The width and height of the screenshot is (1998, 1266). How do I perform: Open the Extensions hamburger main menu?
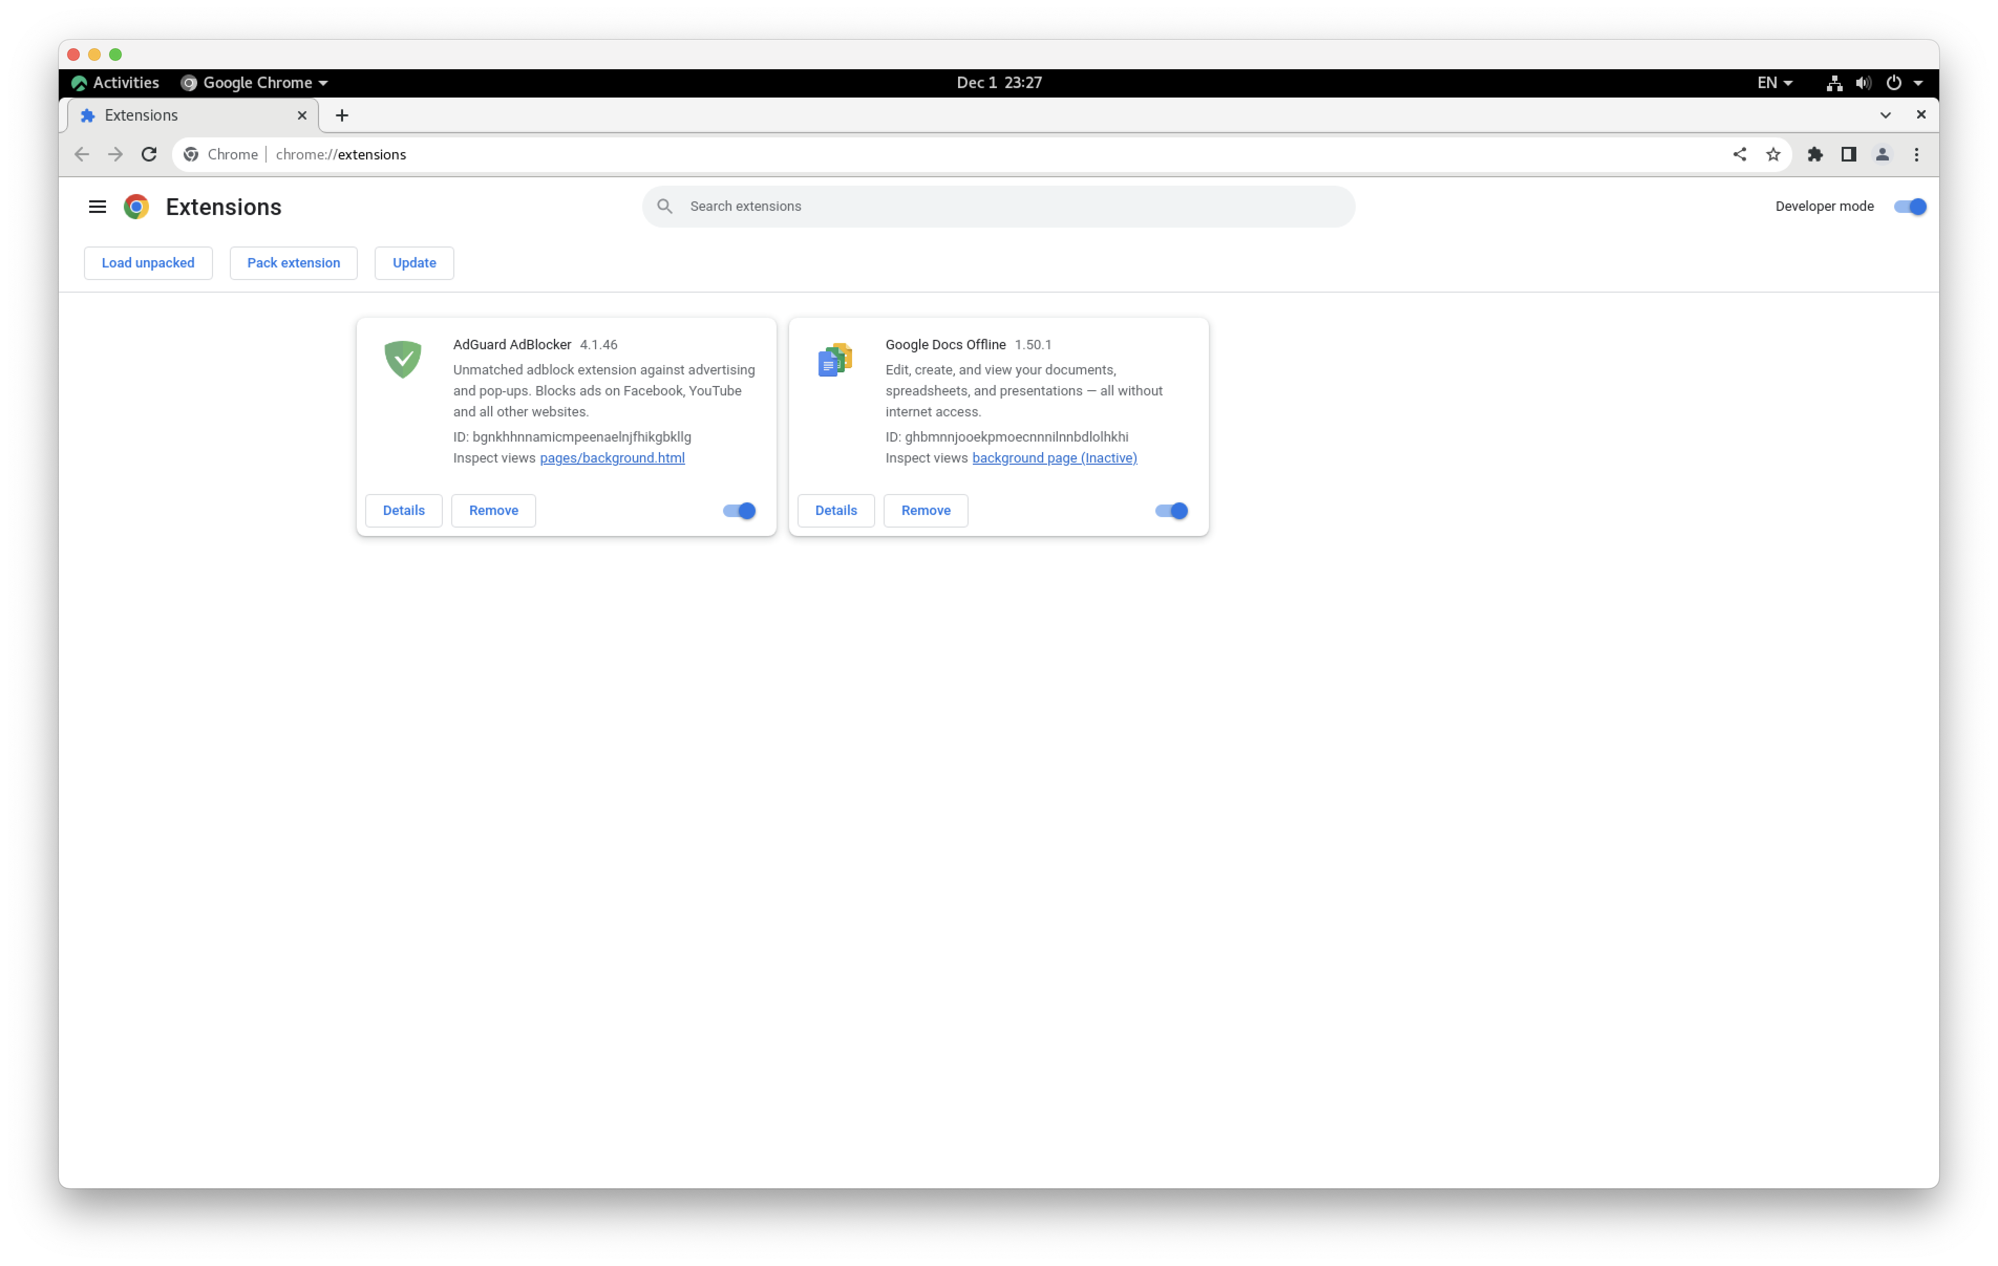pyautogui.click(x=97, y=207)
